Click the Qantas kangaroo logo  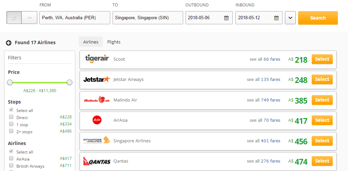(97, 161)
